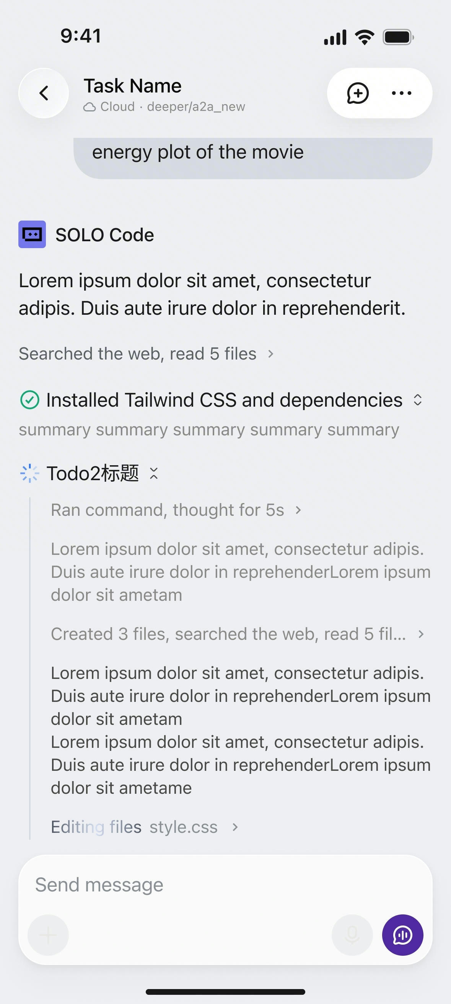Tap the cloud icon under Task Name
Screen dimensions: 451x1004
pyautogui.click(x=90, y=107)
